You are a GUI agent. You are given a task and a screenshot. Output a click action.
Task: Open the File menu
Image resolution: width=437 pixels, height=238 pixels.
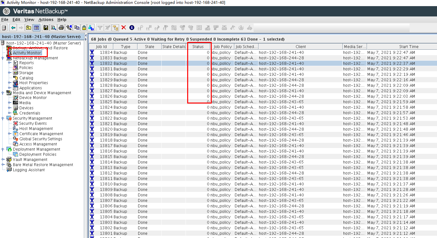click(5, 20)
